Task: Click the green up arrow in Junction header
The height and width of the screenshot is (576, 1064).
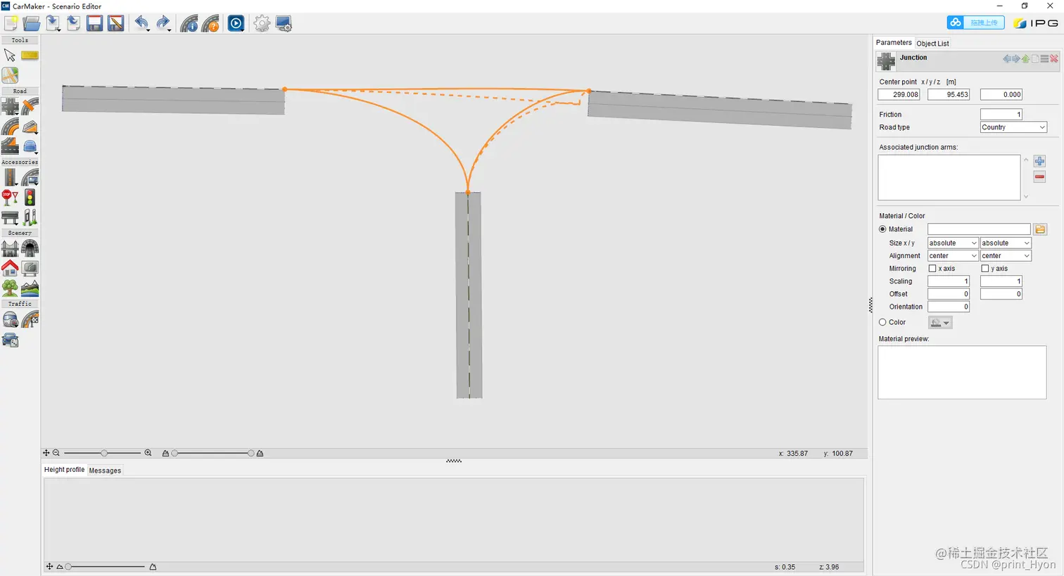Action: click(x=1026, y=59)
